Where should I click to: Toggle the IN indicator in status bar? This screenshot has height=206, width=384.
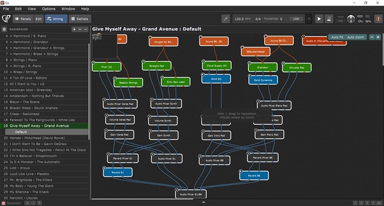pyautogui.click(x=27, y=203)
